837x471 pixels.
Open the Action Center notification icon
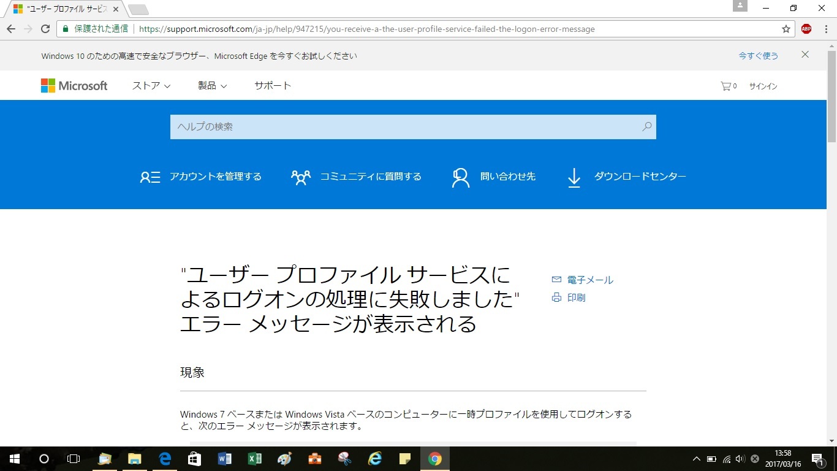click(817, 459)
